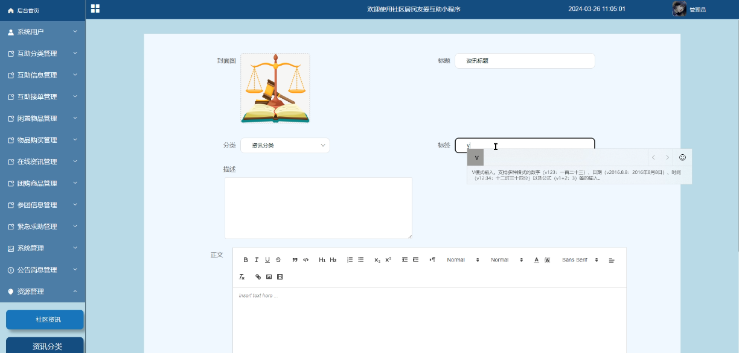The width and height of the screenshot is (739, 353).
Task: Switch text direction to right-to-left
Action: click(432, 260)
